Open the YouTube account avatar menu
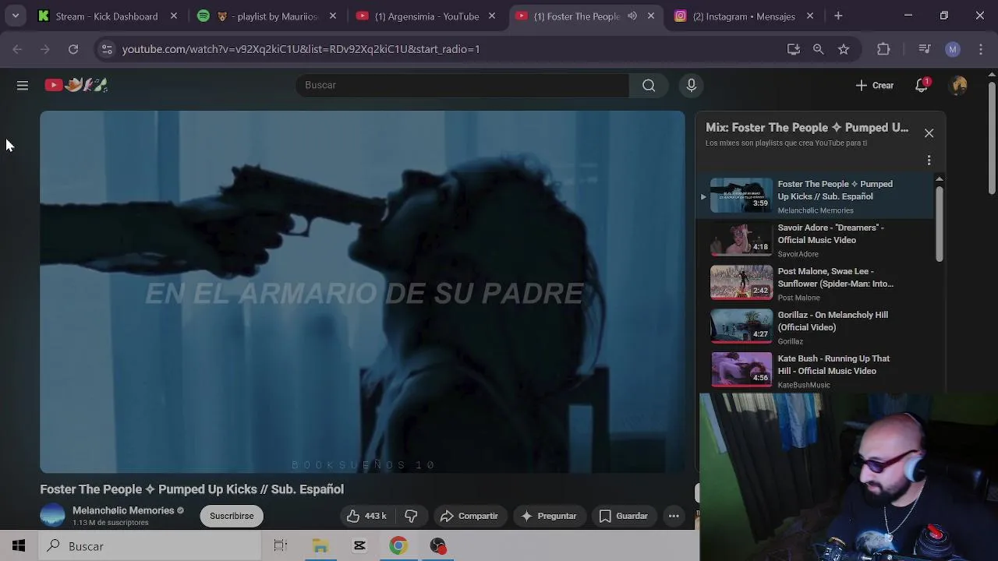The height and width of the screenshot is (561, 998). pyautogui.click(x=959, y=85)
